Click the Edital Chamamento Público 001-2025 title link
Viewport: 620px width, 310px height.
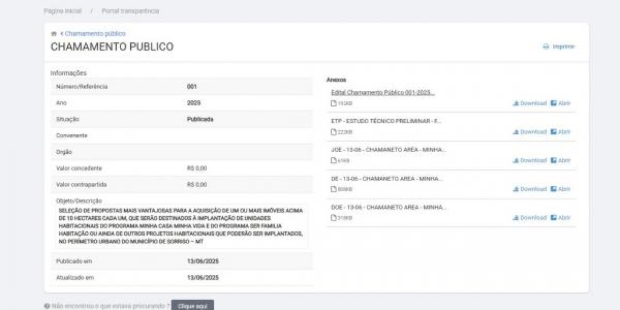pyautogui.click(x=383, y=93)
